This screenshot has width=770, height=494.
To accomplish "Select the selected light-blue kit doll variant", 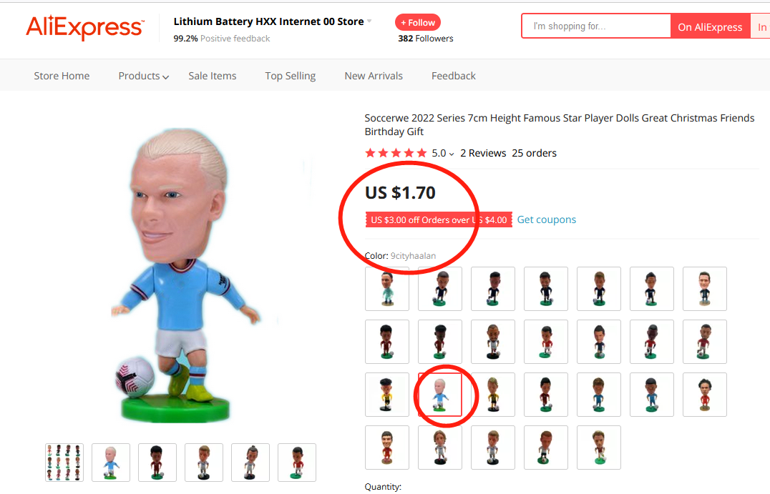I will pyautogui.click(x=440, y=395).
